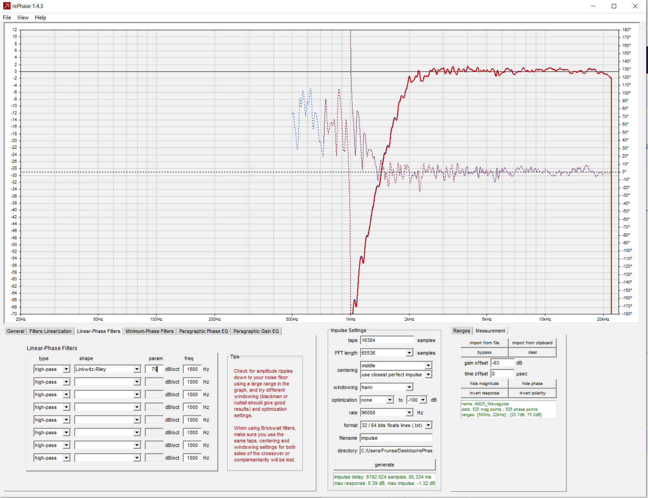
Task: Click the clear measurement button
Action: (x=532, y=352)
